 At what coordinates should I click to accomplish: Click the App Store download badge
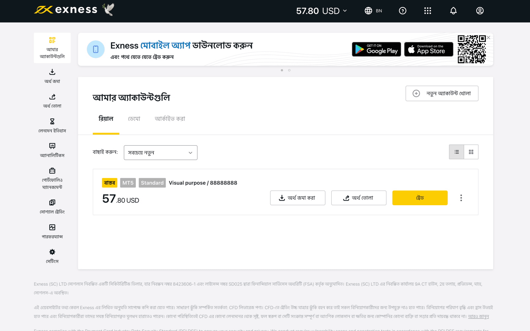pyautogui.click(x=429, y=49)
